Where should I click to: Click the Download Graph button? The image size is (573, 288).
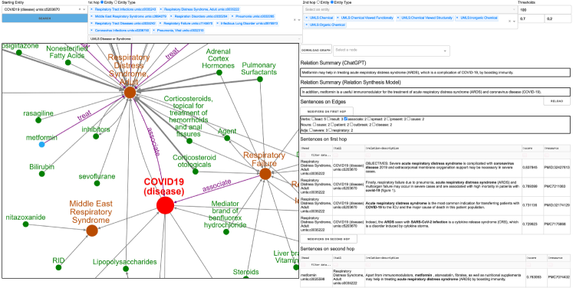tap(316, 50)
